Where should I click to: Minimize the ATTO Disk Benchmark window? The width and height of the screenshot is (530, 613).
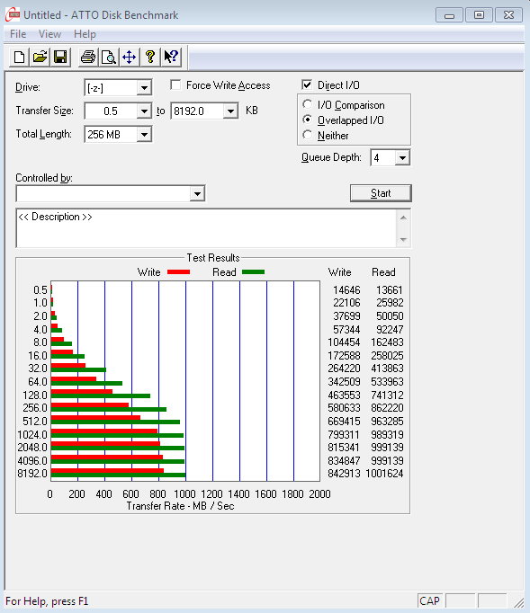[x=449, y=15]
